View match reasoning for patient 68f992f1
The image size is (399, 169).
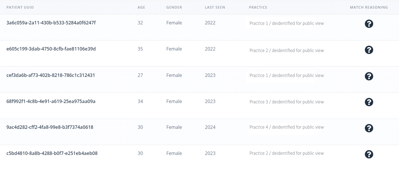[369, 102]
